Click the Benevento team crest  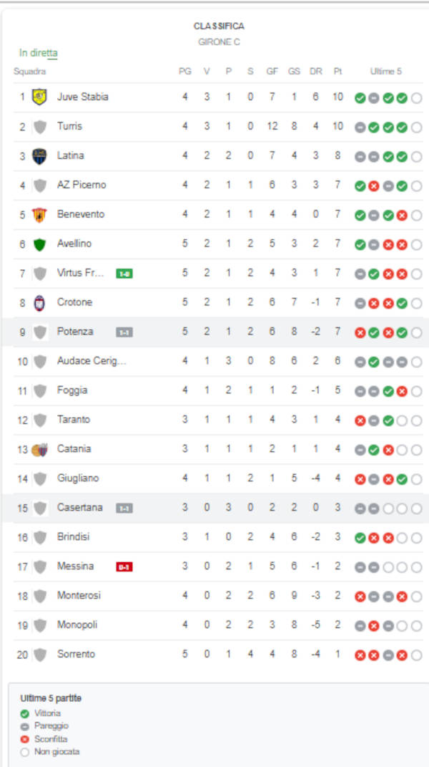pyautogui.click(x=40, y=214)
